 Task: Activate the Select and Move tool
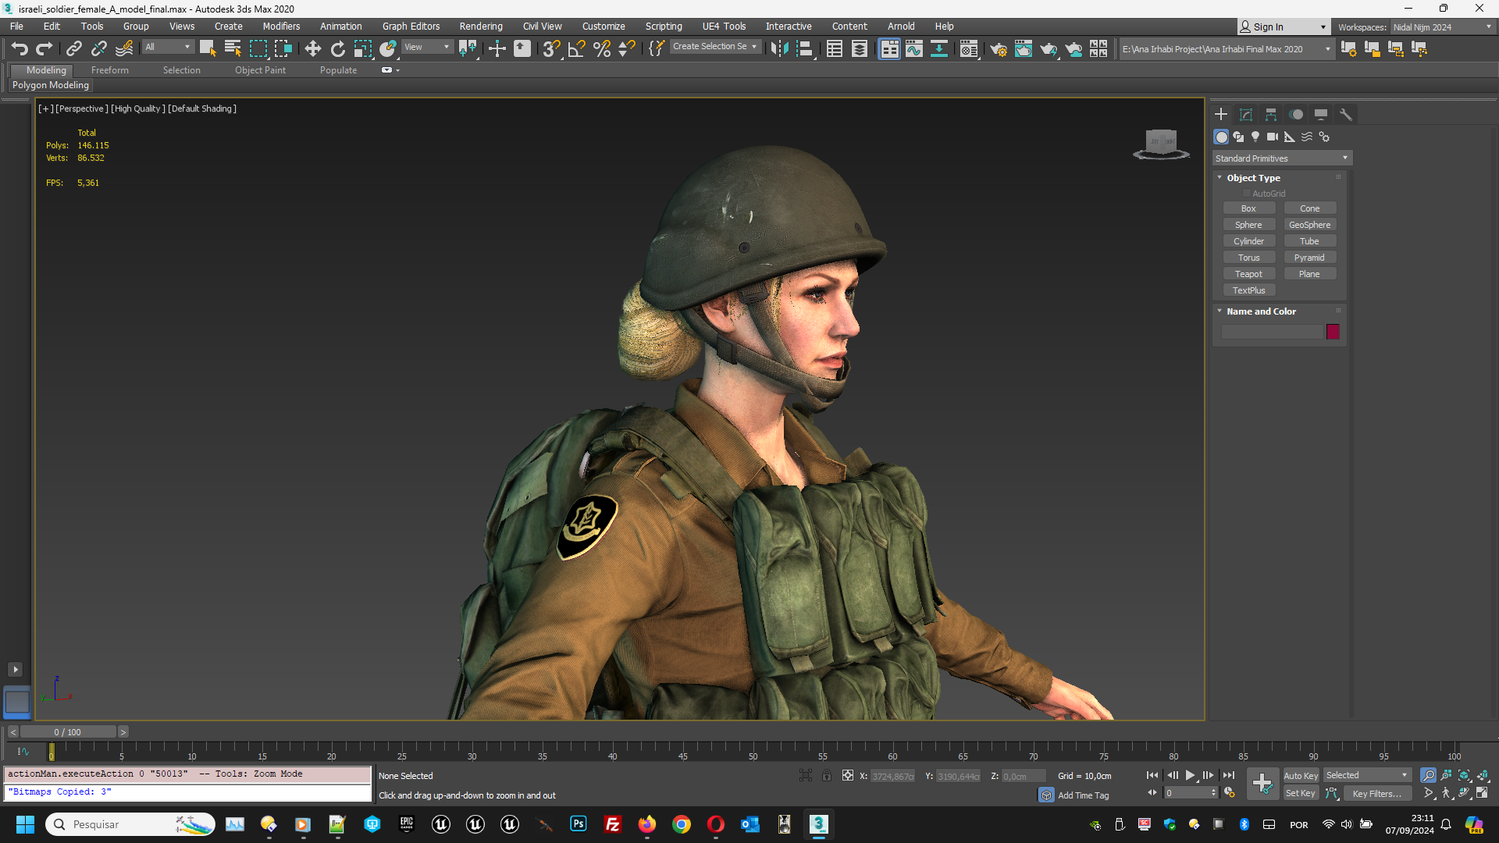[312, 48]
